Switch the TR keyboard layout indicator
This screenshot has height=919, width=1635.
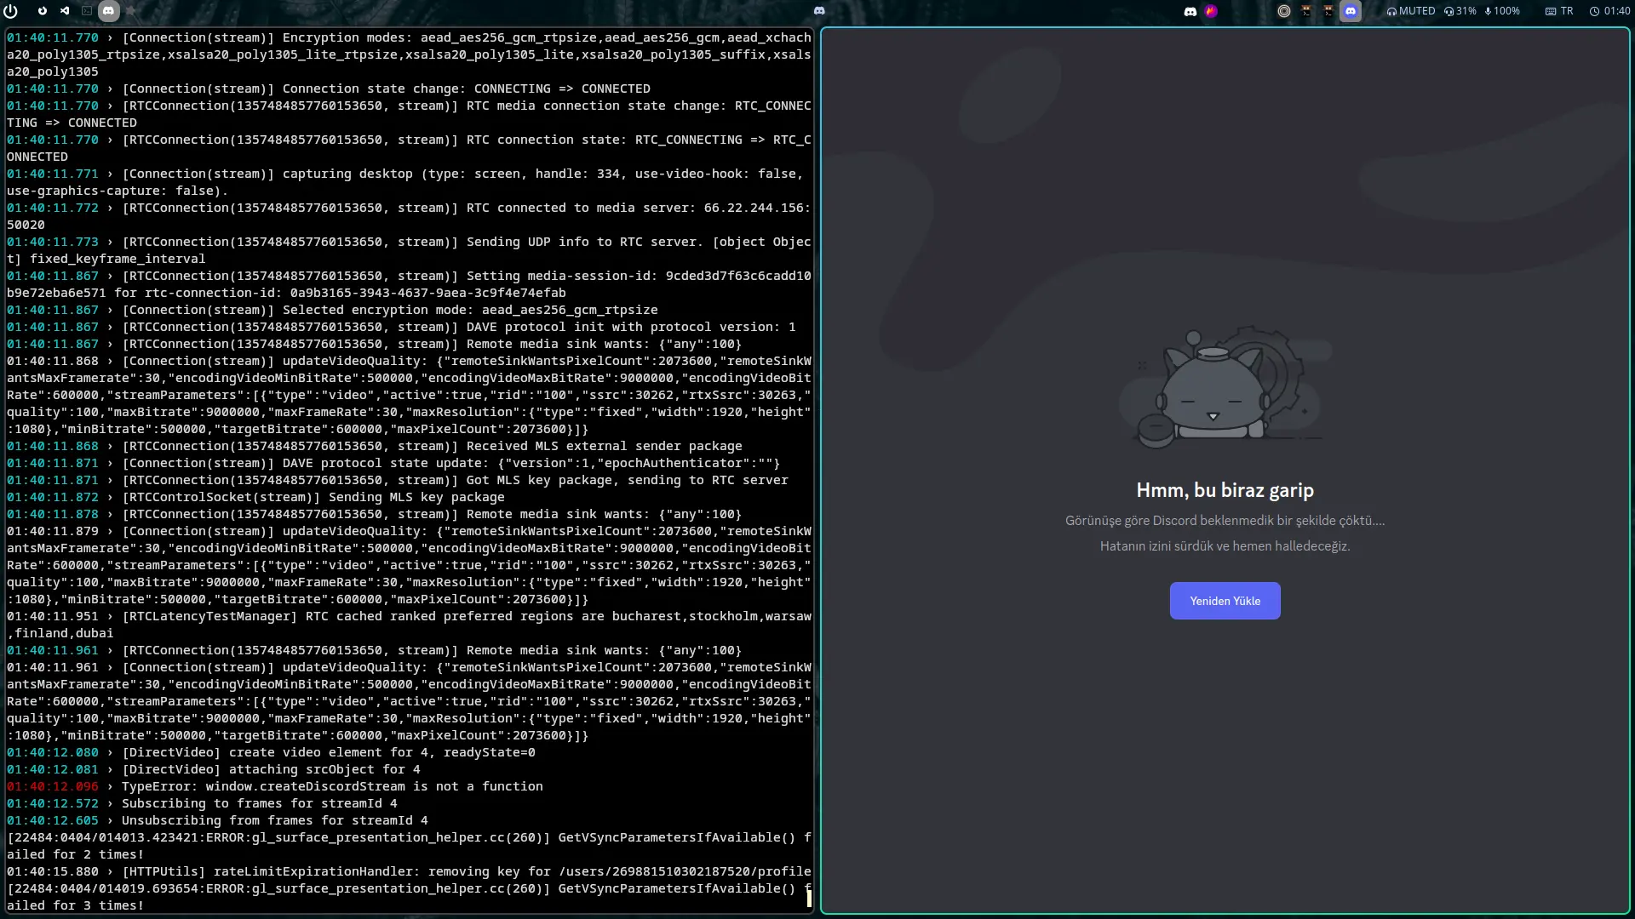click(x=1560, y=11)
